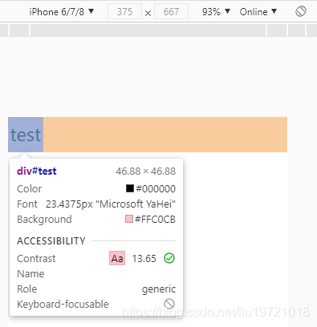The image size is (317, 327).
Task: Click the pink #FFC0CB background swatch
Action: [129, 219]
